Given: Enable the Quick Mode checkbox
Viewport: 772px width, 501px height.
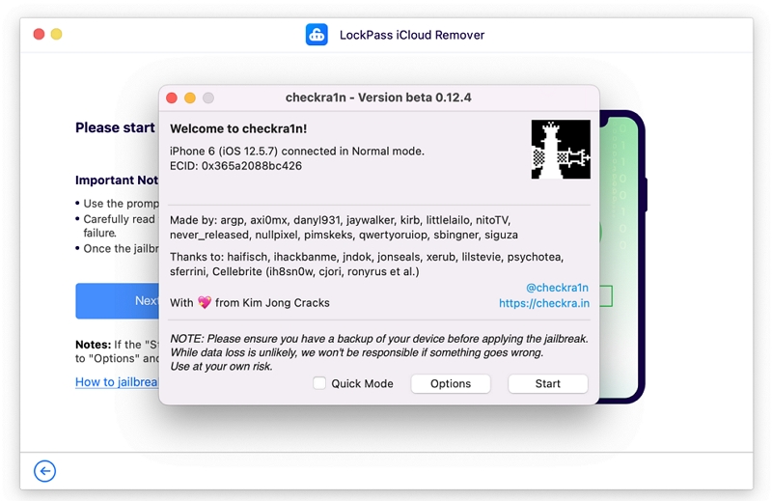Looking at the screenshot, I should [319, 383].
